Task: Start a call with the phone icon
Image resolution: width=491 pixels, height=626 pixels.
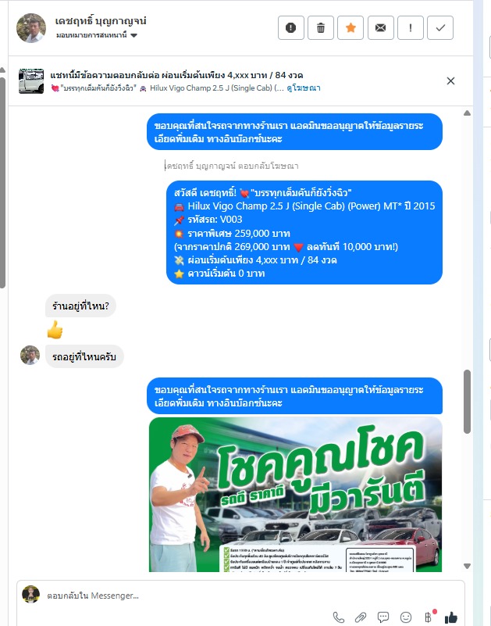Action: (338, 617)
